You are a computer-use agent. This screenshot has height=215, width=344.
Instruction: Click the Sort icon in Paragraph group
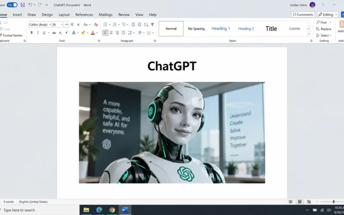tap(146, 25)
